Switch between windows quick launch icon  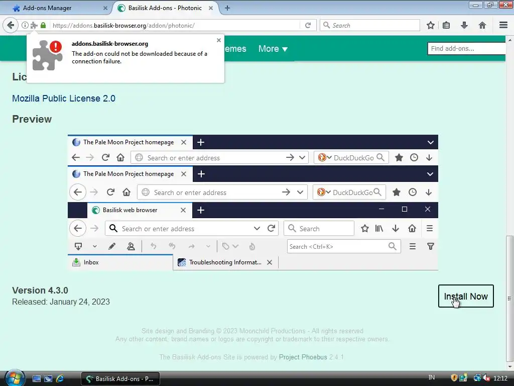coord(48,379)
